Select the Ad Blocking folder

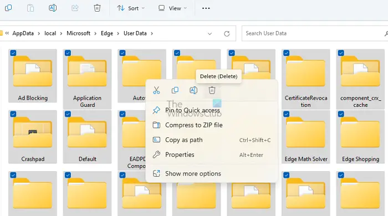coord(33,76)
